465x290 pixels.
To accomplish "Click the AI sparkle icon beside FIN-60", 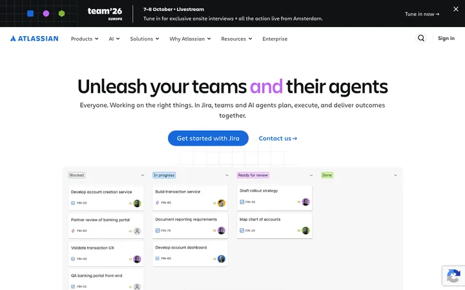I will (x=73, y=231).
